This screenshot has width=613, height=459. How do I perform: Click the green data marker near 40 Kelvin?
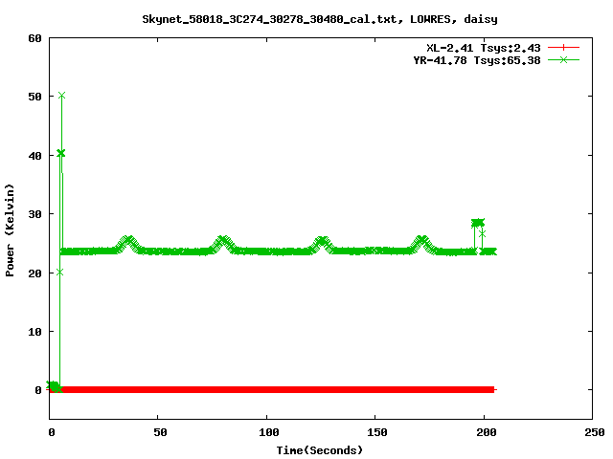click(60, 153)
